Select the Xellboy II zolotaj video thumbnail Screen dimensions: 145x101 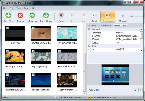click(x=15, y=56)
